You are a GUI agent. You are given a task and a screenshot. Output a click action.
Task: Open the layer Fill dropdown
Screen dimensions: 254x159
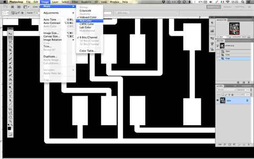(x=251, y=95)
